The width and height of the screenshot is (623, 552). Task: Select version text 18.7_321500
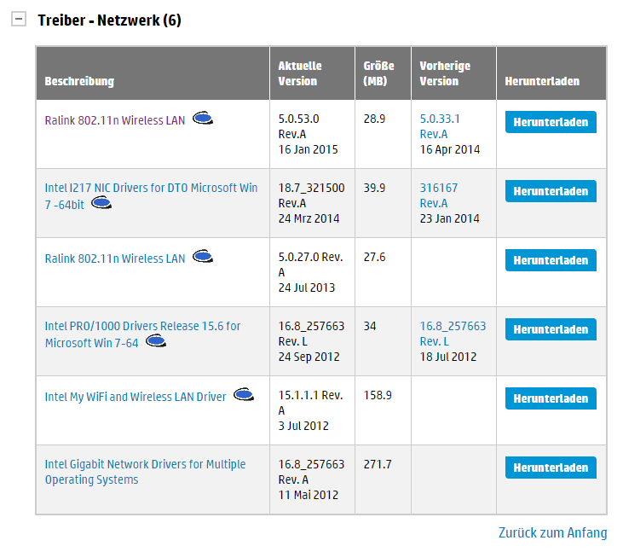311,188
